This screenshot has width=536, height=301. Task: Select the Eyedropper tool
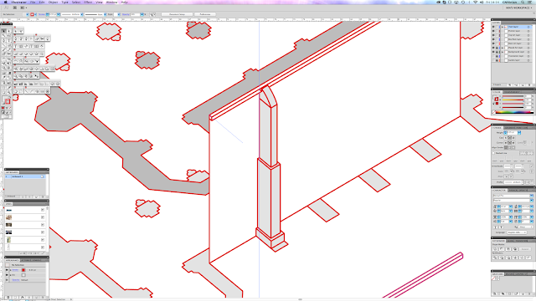coord(3,78)
